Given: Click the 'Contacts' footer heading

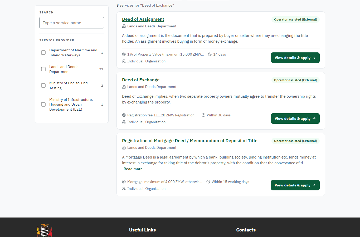Looking at the screenshot, I should coord(246,230).
